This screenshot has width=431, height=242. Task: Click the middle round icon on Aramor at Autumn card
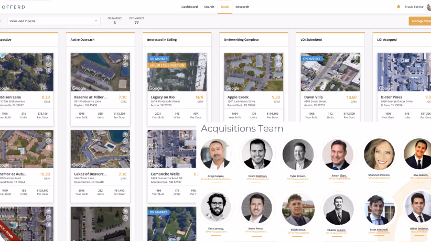click(x=49, y=141)
